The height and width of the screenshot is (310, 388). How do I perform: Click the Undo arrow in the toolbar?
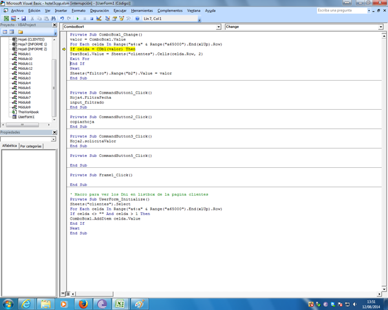(61, 19)
